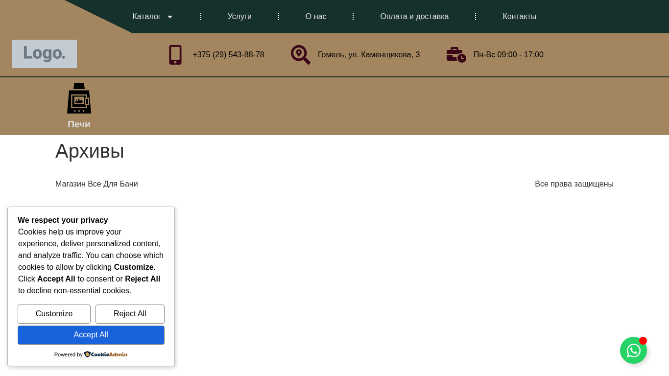Image resolution: width=669 pixels, height=376 pixels.
Task: Open the Каталог menu item
Action: pos(146,17)
